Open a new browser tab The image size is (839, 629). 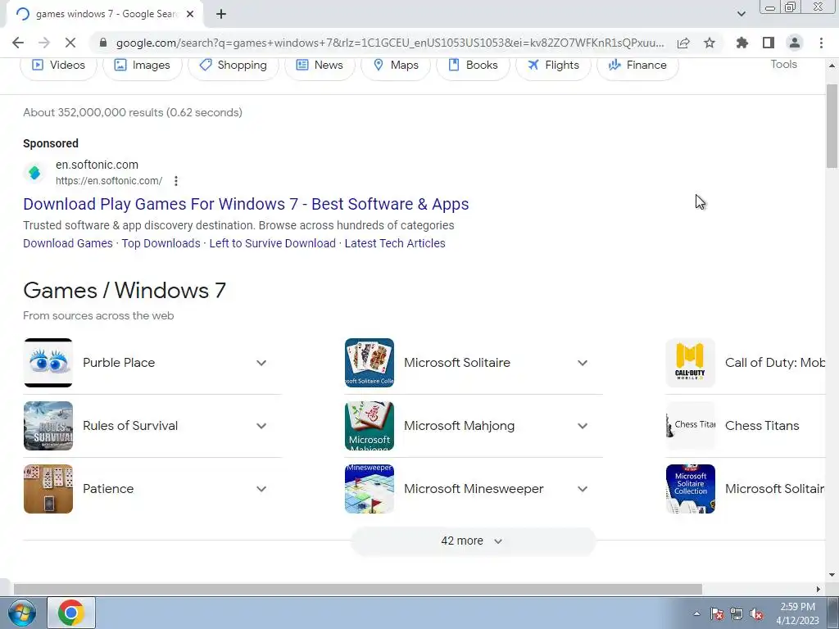(221, 14)
